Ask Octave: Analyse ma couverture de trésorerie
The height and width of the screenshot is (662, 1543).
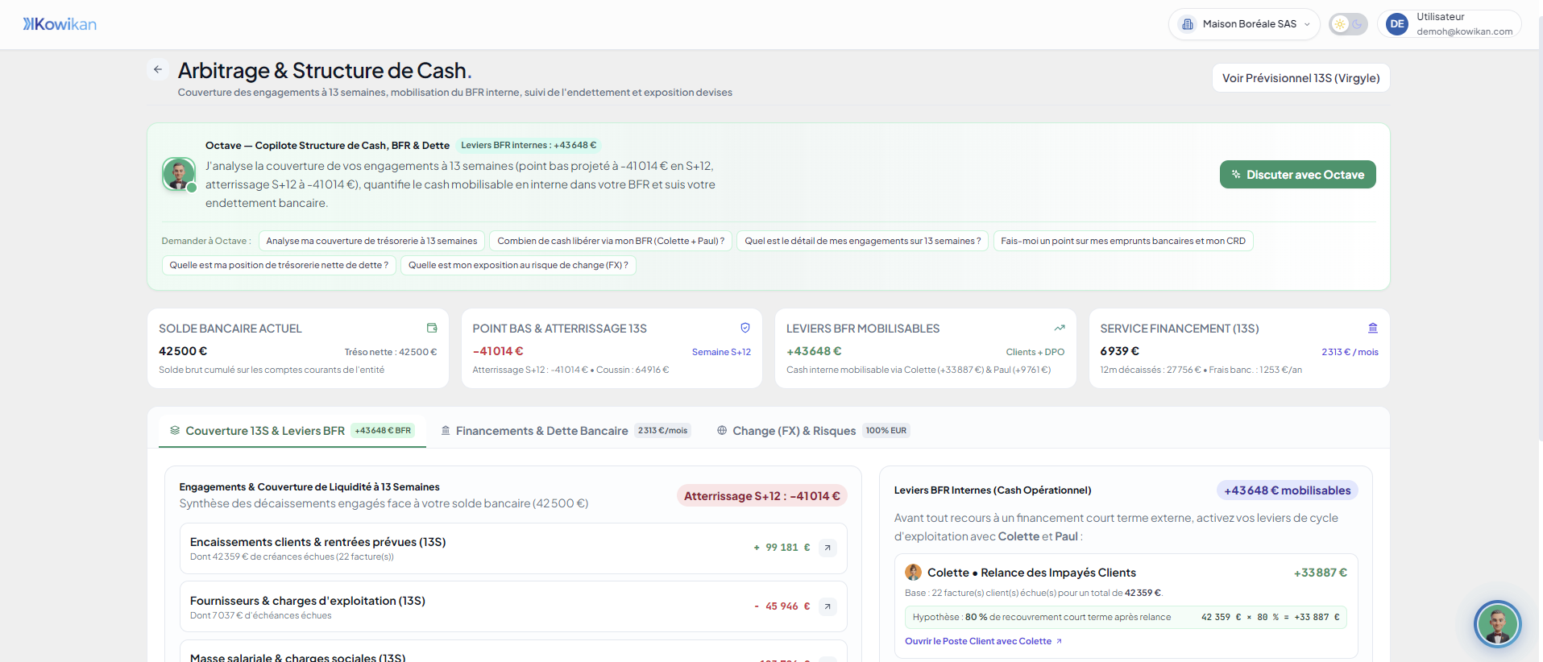[x=371, y=241]
